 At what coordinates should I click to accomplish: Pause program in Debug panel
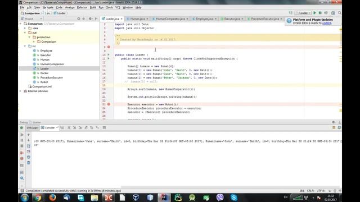(x=22, y=140)
